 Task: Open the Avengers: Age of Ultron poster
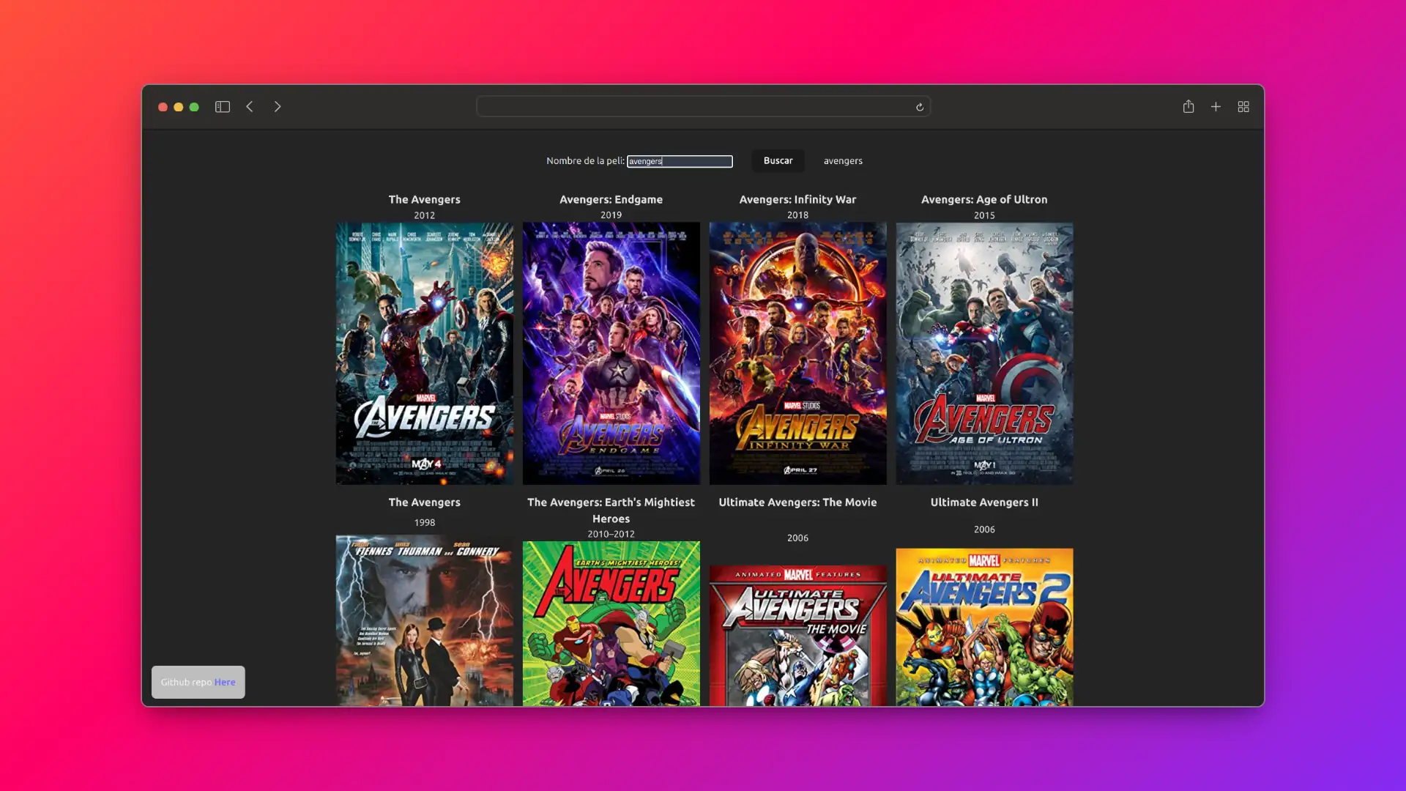click(985, 353)
